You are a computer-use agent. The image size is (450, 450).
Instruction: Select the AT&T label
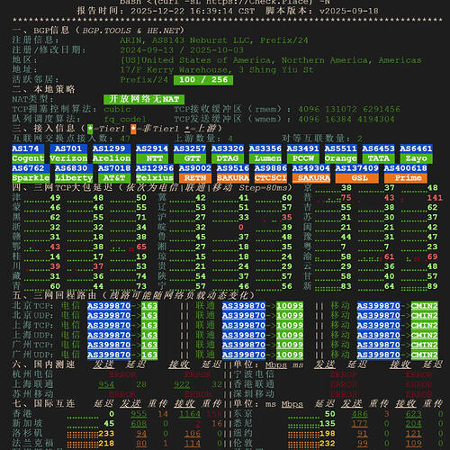click(x=114, y=178)
